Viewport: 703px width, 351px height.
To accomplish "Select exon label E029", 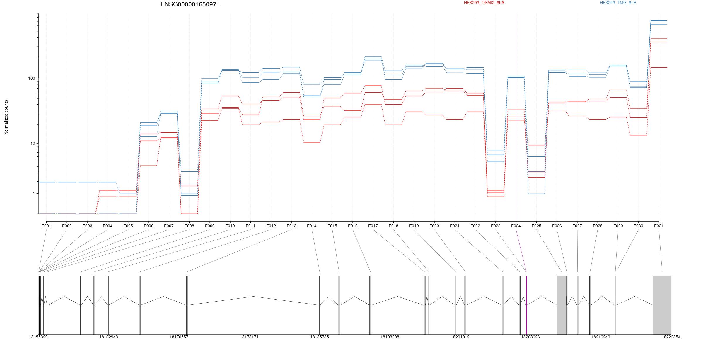I will tap(618, 226).
